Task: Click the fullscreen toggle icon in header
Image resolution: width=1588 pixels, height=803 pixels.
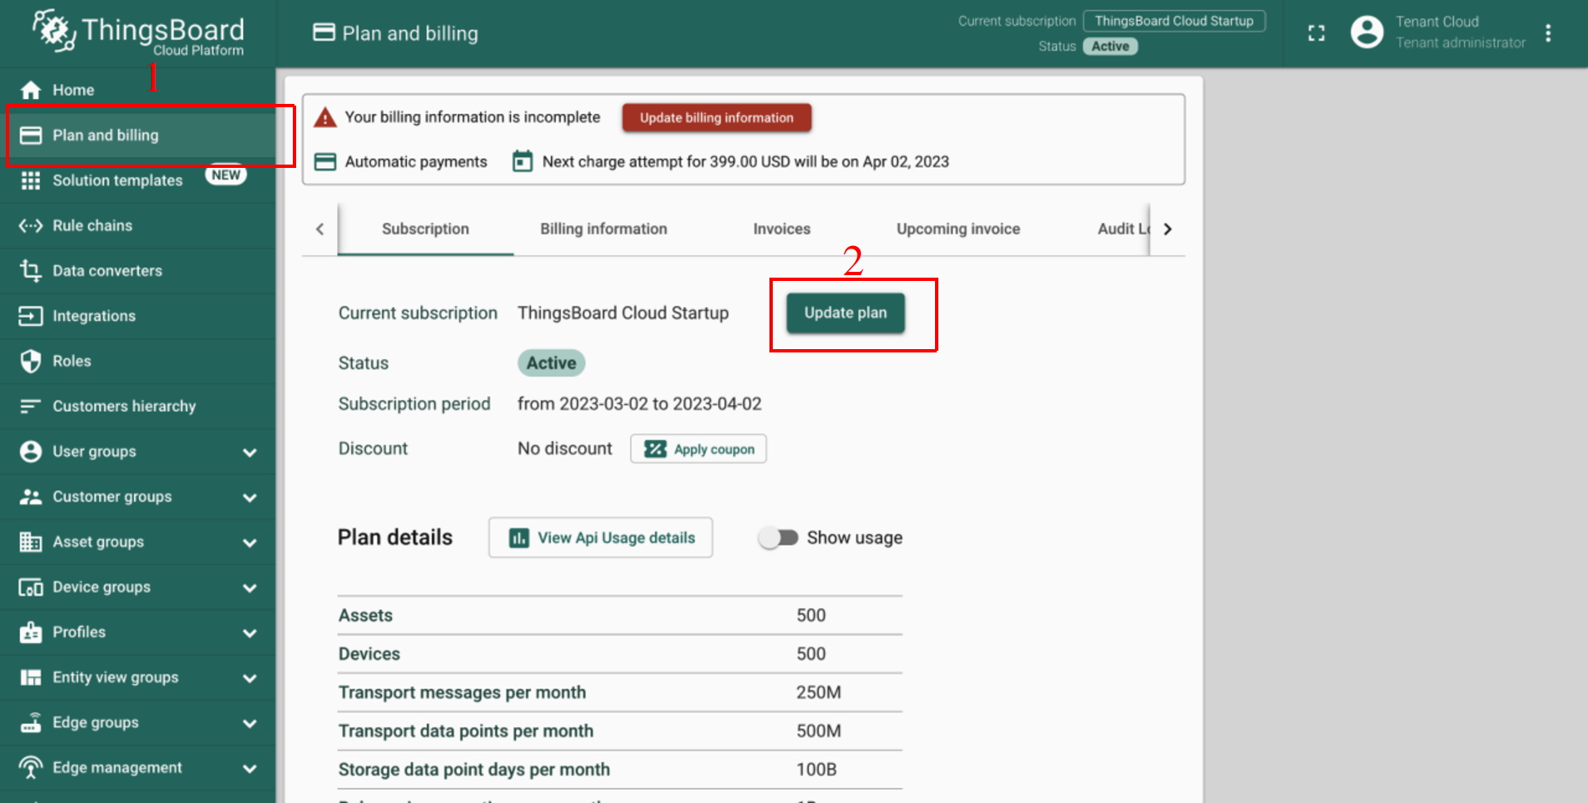Action: [1316, 33]
